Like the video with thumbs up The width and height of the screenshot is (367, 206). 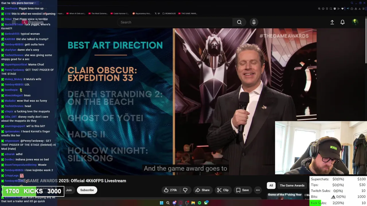(170, 190)
